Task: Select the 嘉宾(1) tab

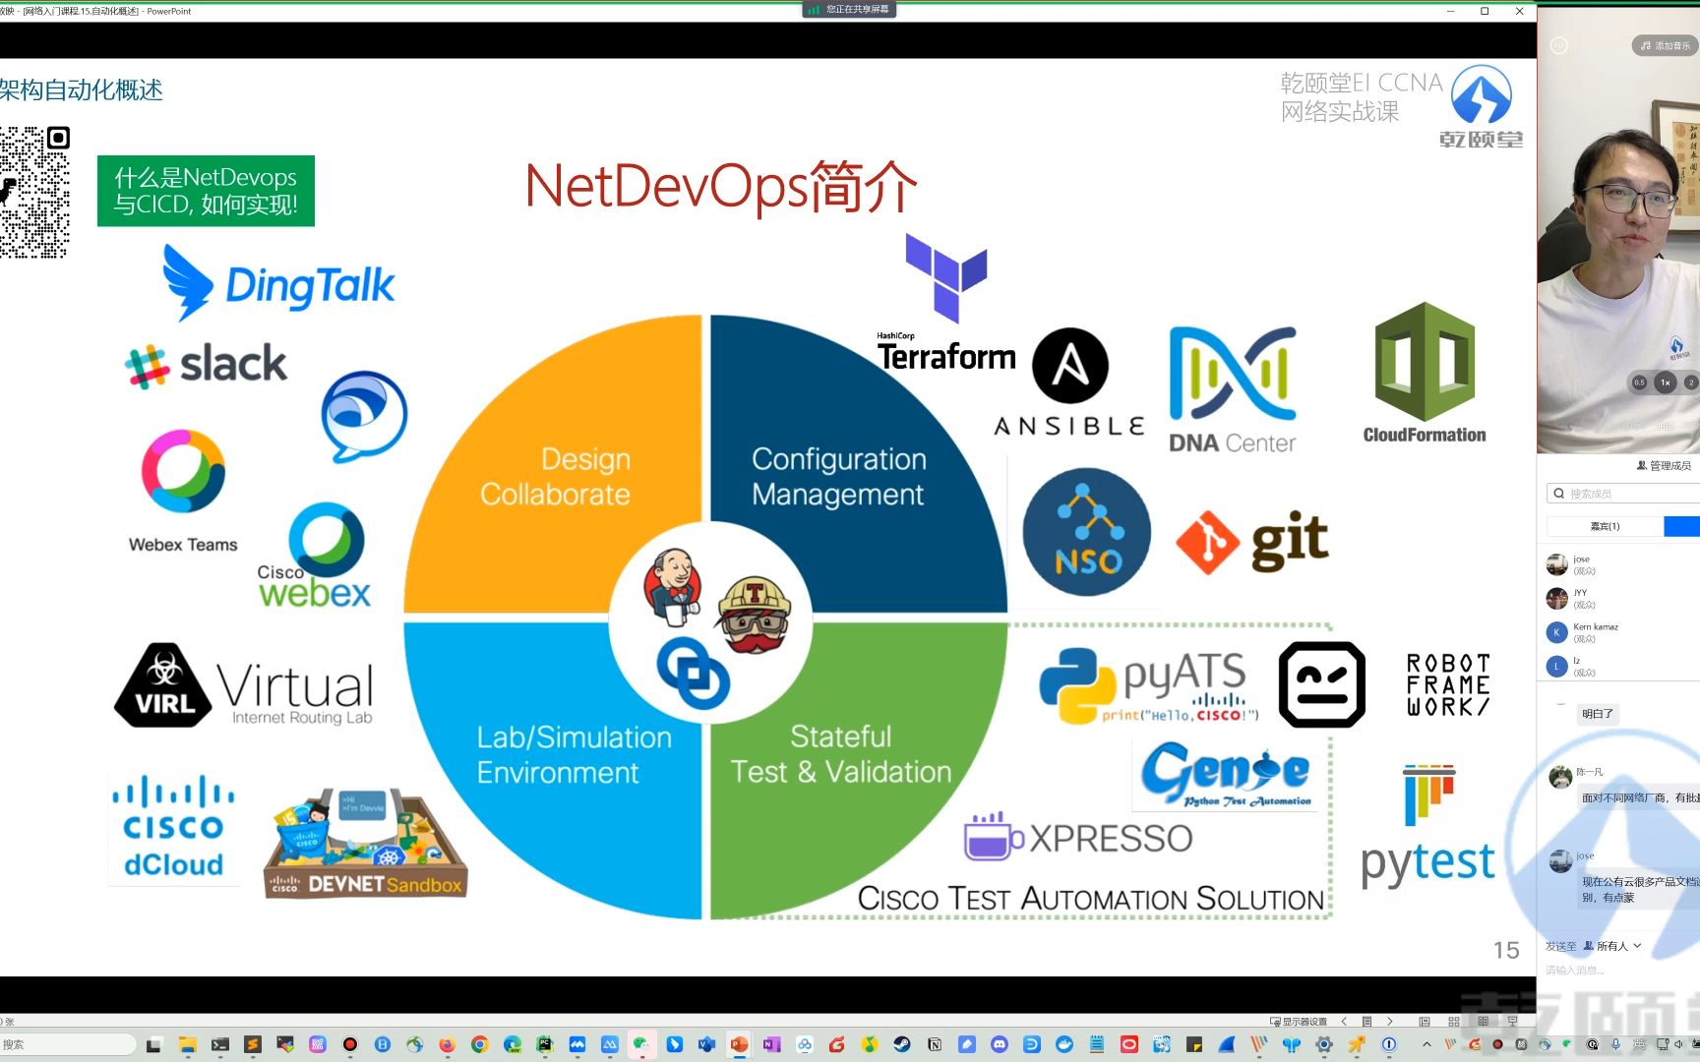Action: tap(1605, 526)
